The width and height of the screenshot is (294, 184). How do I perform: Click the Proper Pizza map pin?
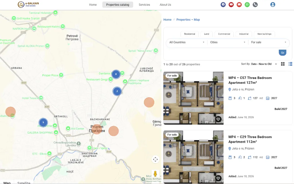click(x=61, y=75)
